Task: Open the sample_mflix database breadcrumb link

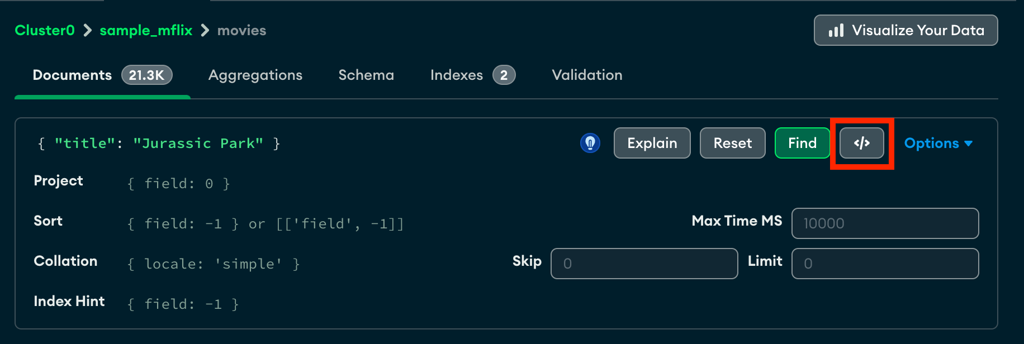Action: [146, 30]
